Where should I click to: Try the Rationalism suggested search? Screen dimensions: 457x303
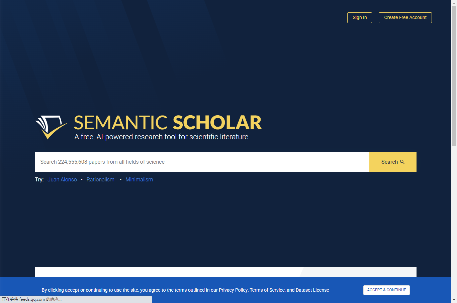point(100,180)
